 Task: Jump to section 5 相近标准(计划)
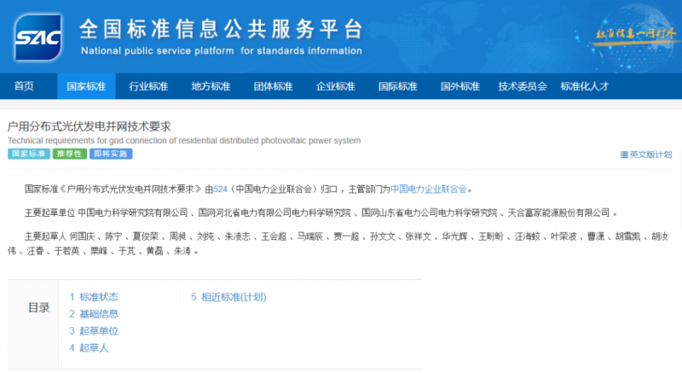[228, 297]
